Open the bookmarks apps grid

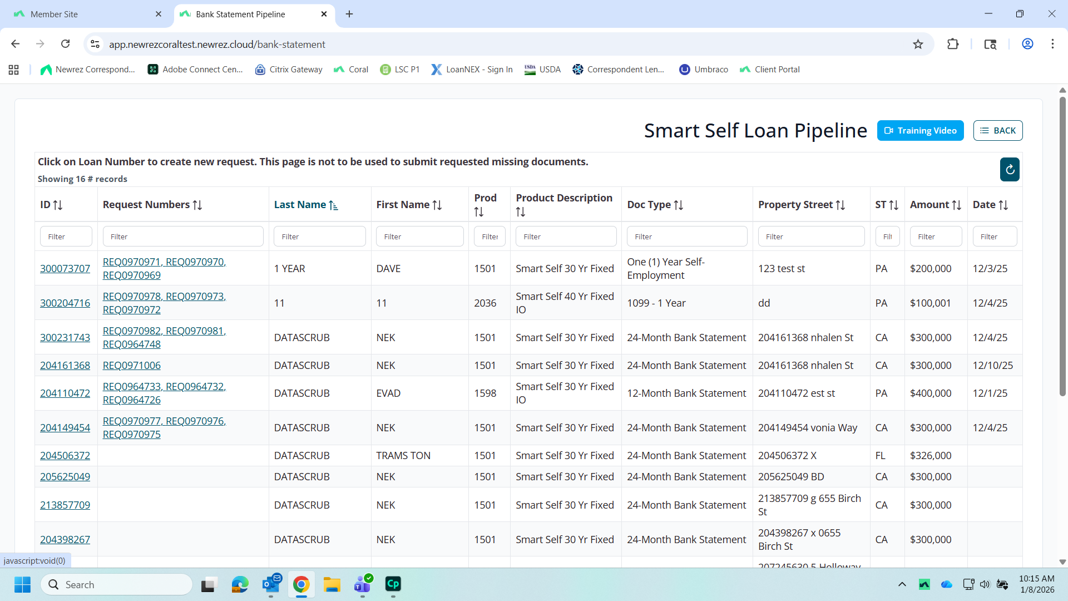tap(14, 70)
